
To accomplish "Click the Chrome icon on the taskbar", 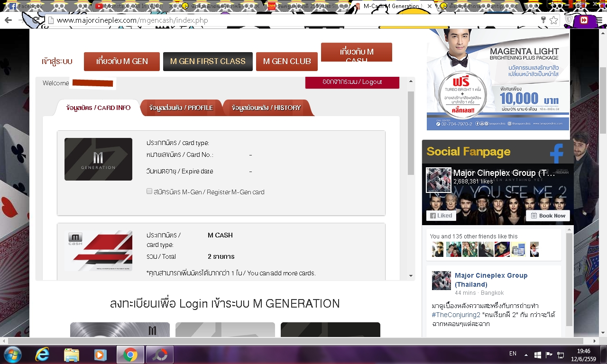I will tap(130, 355).
